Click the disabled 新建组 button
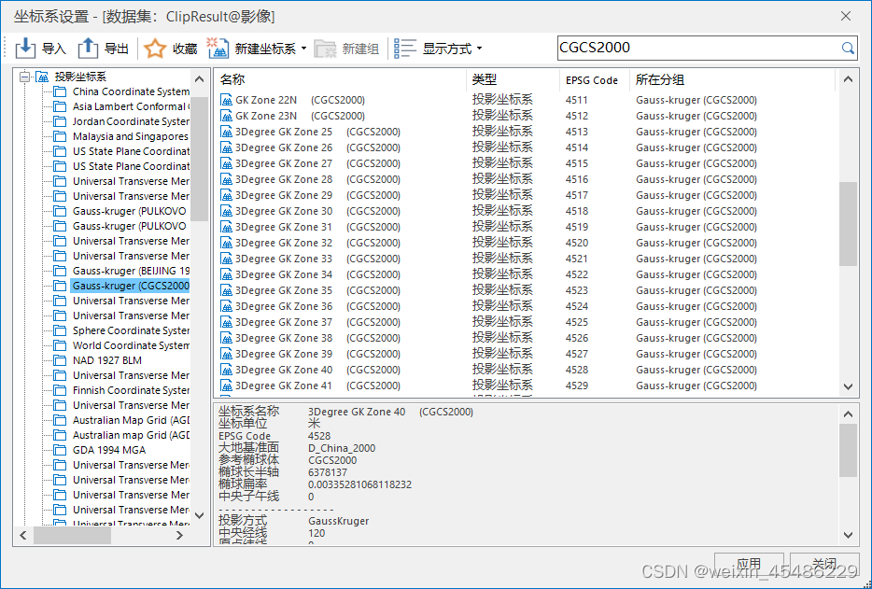 pos(347,49)
